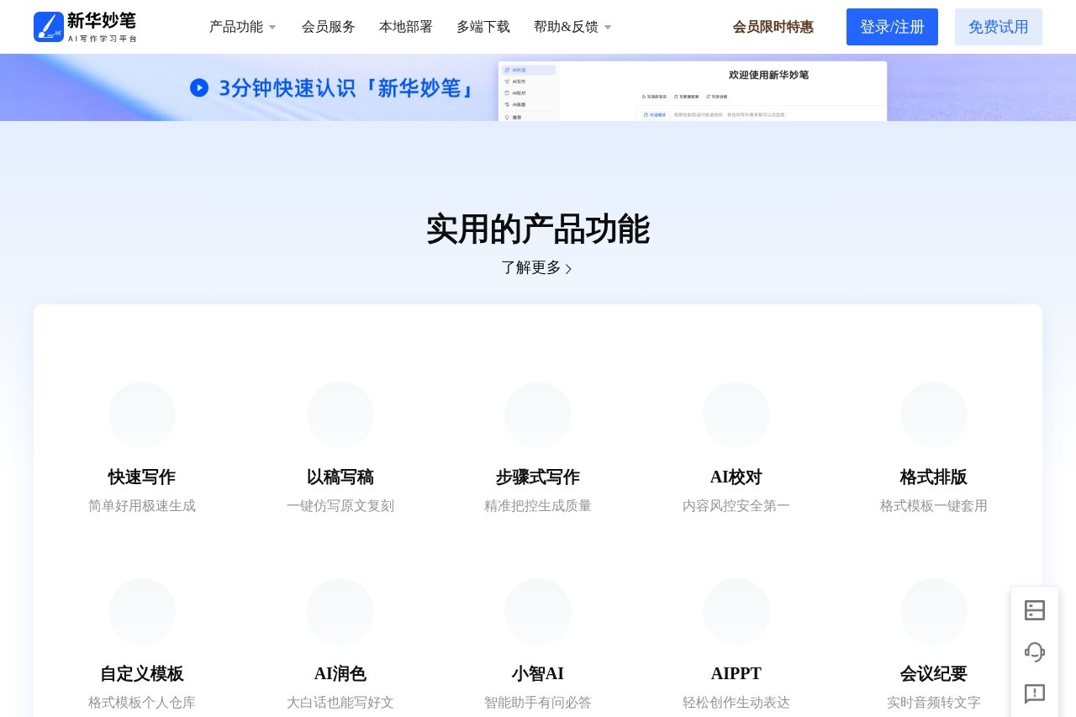The width and height of the screenshot is (1076, 717).
Task: Click the 登录/注册 button
Action: 892,26
